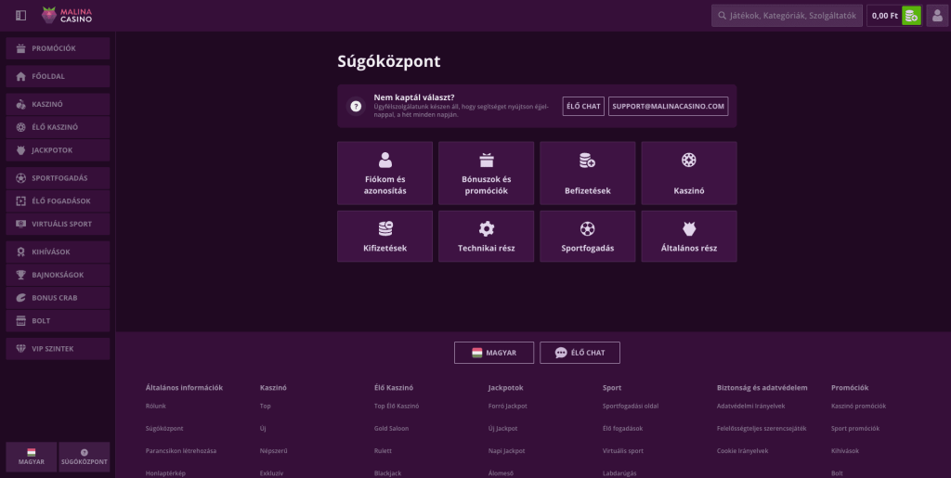Open the green deposit coins icon
The height and width of the screenshot is (478, 951).
(x=911, y=15)
